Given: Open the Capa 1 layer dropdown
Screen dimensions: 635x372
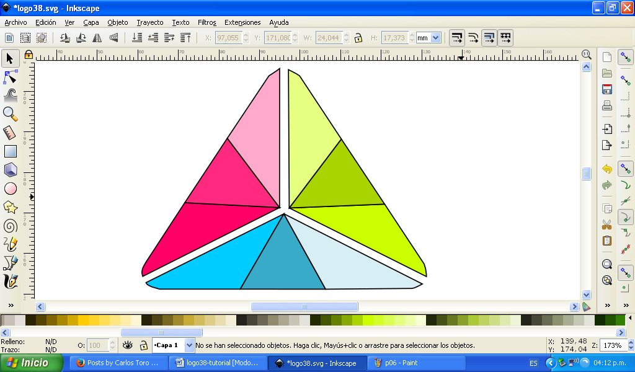Looking at the screenshot, I should point(189,345).
